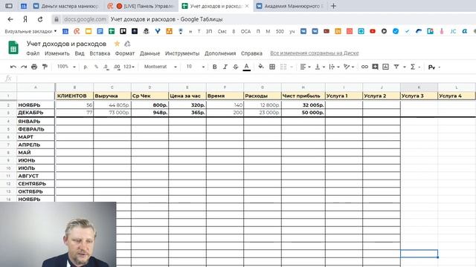Viewport: 476px width, 267px height.
Task: Star the document with star icon
Action: tap(117, 44)
